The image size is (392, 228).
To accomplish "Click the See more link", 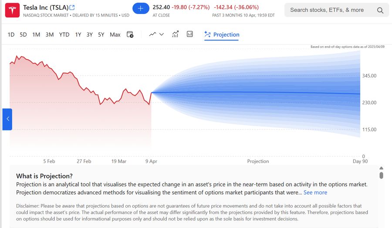I will [315, 192].
